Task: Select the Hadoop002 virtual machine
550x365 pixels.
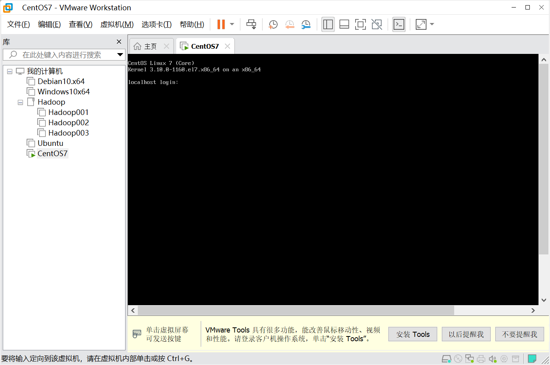Action: (x=69, y=122)
